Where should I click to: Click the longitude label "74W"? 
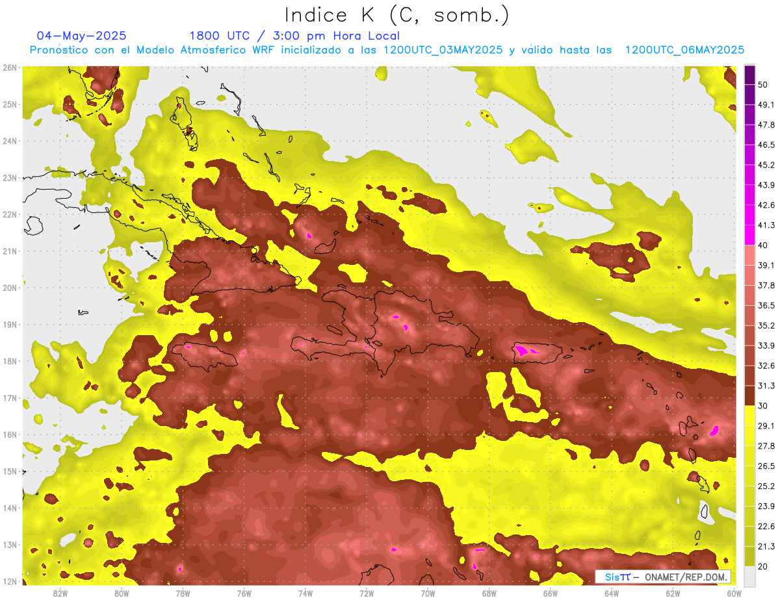tap(305, 594)
